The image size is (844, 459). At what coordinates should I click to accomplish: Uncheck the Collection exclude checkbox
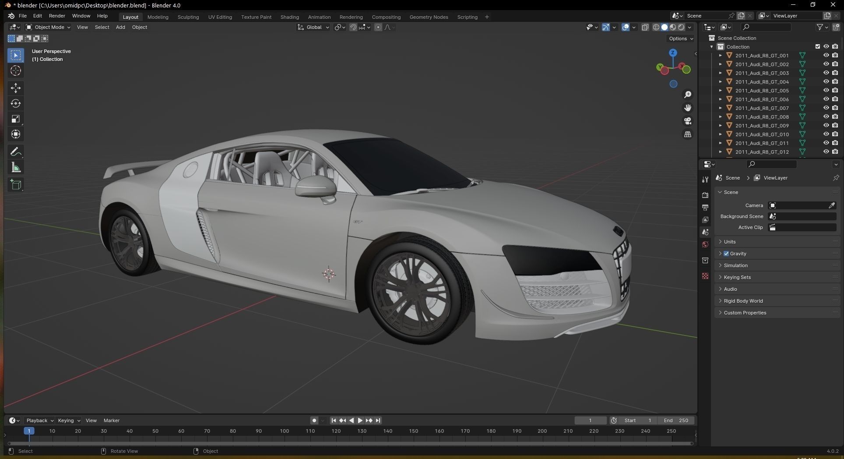point(817,46)
